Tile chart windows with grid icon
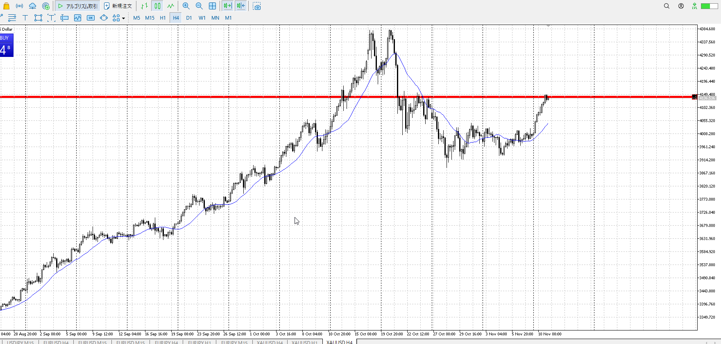The image size is (721, 344). click(x=212, y=6)
